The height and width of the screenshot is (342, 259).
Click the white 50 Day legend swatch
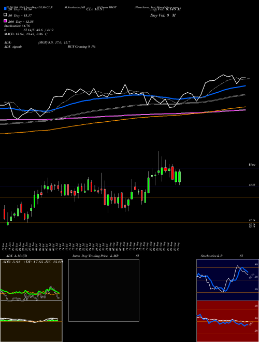tap(5, 15)
